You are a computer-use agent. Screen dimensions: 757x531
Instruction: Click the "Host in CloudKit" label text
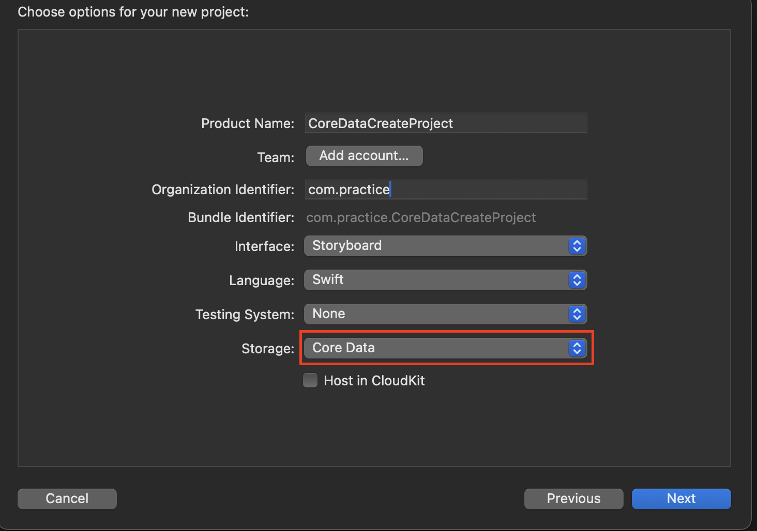[374, 381]
